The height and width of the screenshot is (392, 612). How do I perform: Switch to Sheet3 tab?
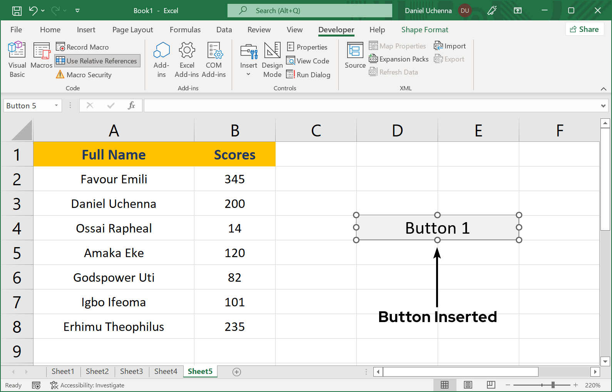point(131,371)
